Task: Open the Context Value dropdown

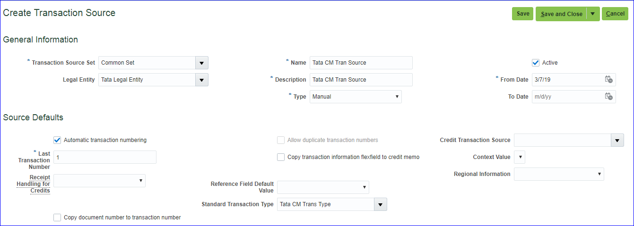Action: [x=519, y=157]
